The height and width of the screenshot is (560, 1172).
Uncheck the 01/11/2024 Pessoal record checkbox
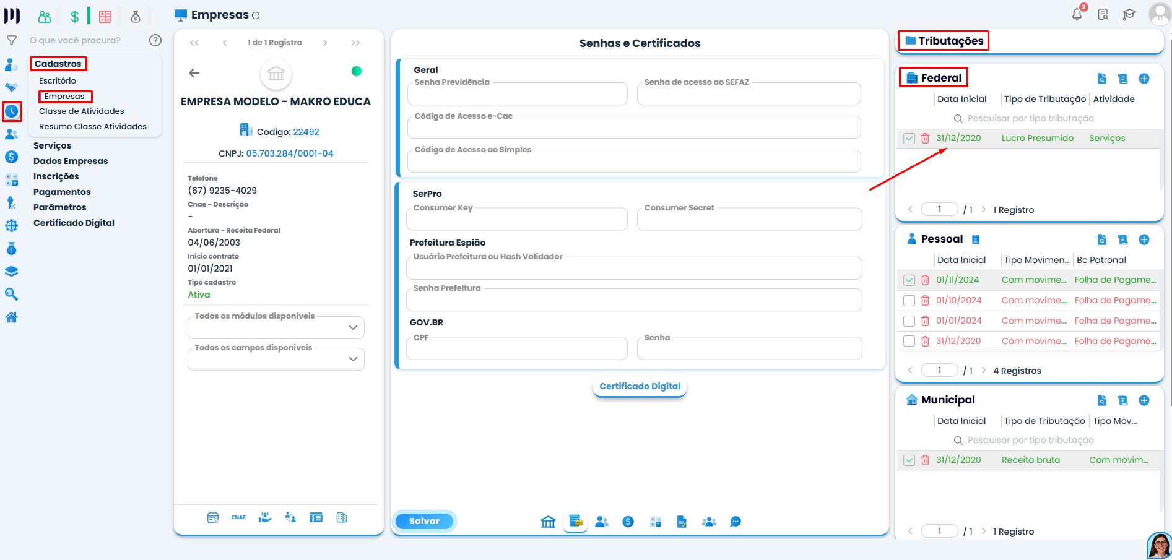click(x=909, y=280)
